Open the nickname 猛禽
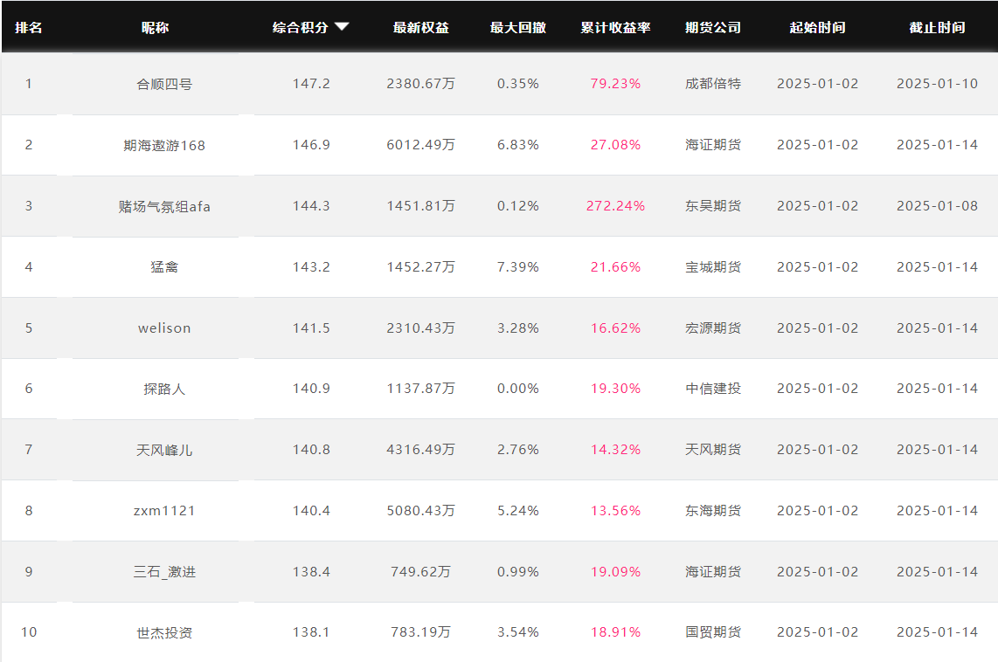This screenshot has height=662, width=998. (x=164, y=267)
